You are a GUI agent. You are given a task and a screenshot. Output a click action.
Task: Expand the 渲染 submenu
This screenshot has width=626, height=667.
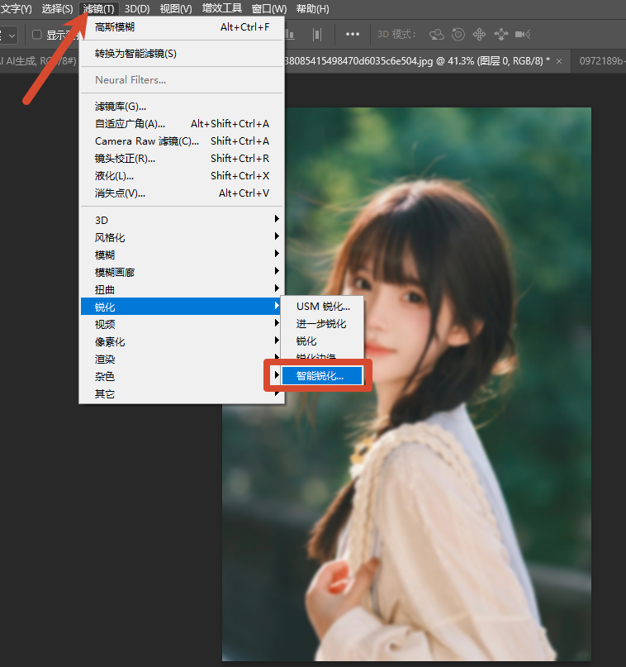point(182,359)
